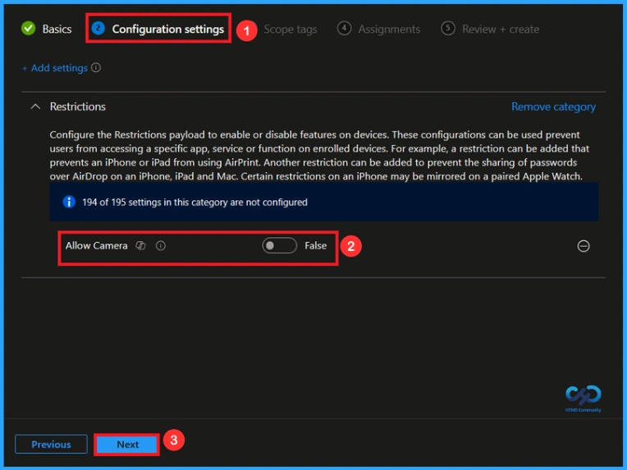The height and width of the screenshot is (470, 627).
Task: Open the Assignments step tab
Action: click(x=378, y=29)
